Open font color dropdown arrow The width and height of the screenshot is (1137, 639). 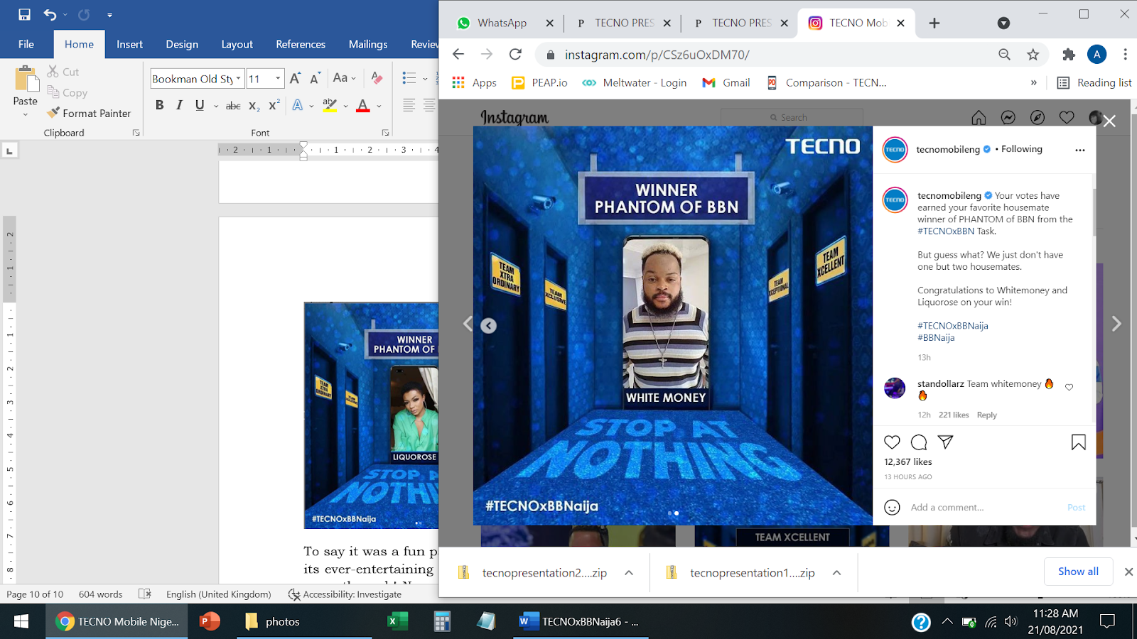point(379,106)
